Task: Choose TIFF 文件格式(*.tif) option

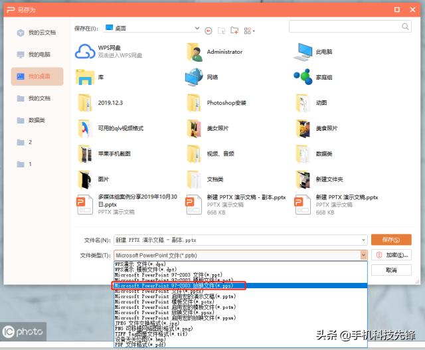Action: tap(240, 334)
